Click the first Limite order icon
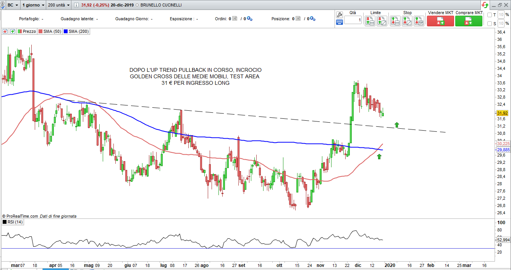Viewport: 511px width, 270px height. (x=370, y=21)
